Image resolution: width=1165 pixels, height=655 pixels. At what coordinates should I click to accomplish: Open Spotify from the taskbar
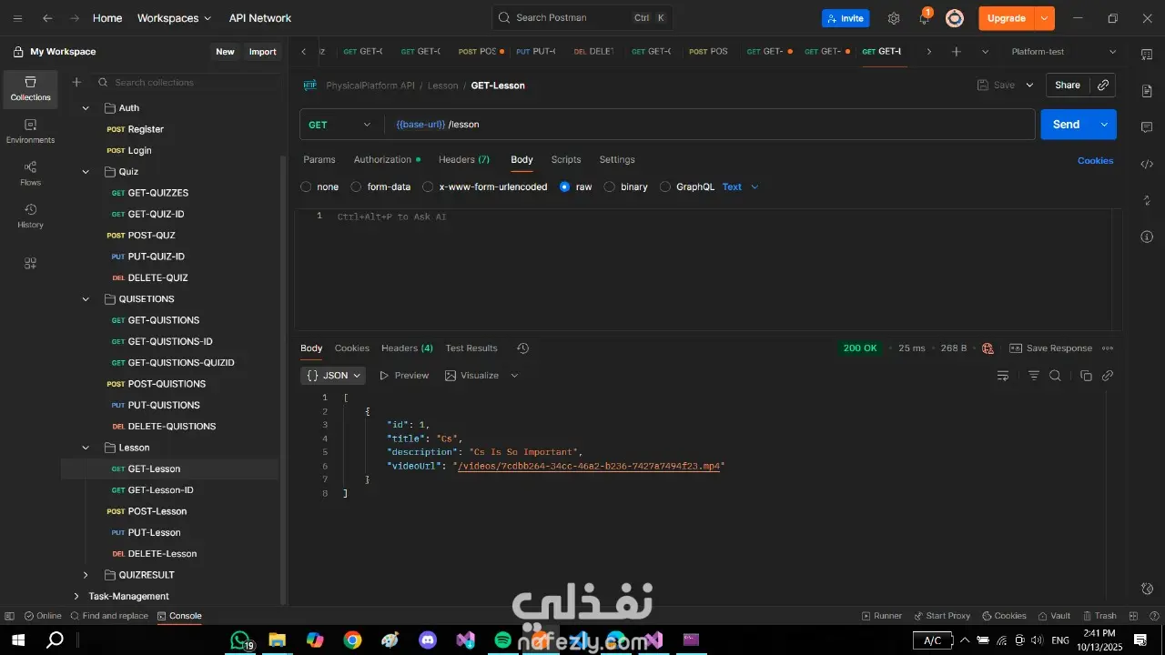pos(502,640)
